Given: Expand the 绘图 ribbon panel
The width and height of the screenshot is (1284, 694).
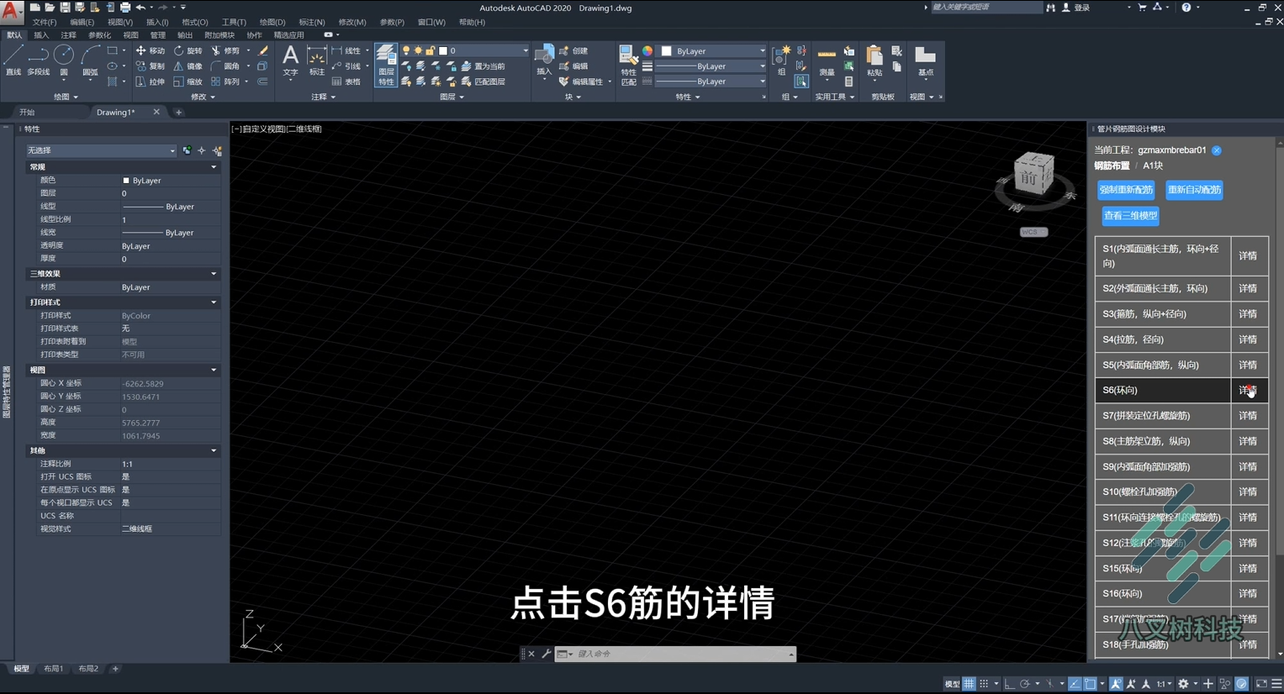Looking at the screenshot, I should point(66,97).
